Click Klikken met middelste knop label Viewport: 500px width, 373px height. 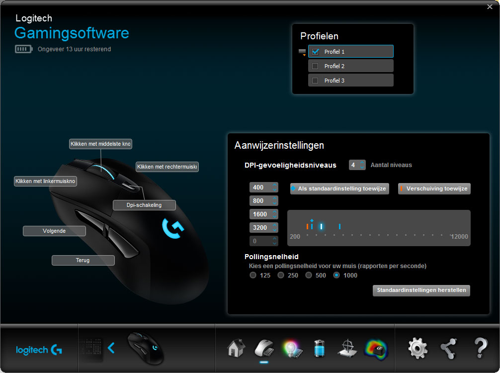(x=100, y=144)
